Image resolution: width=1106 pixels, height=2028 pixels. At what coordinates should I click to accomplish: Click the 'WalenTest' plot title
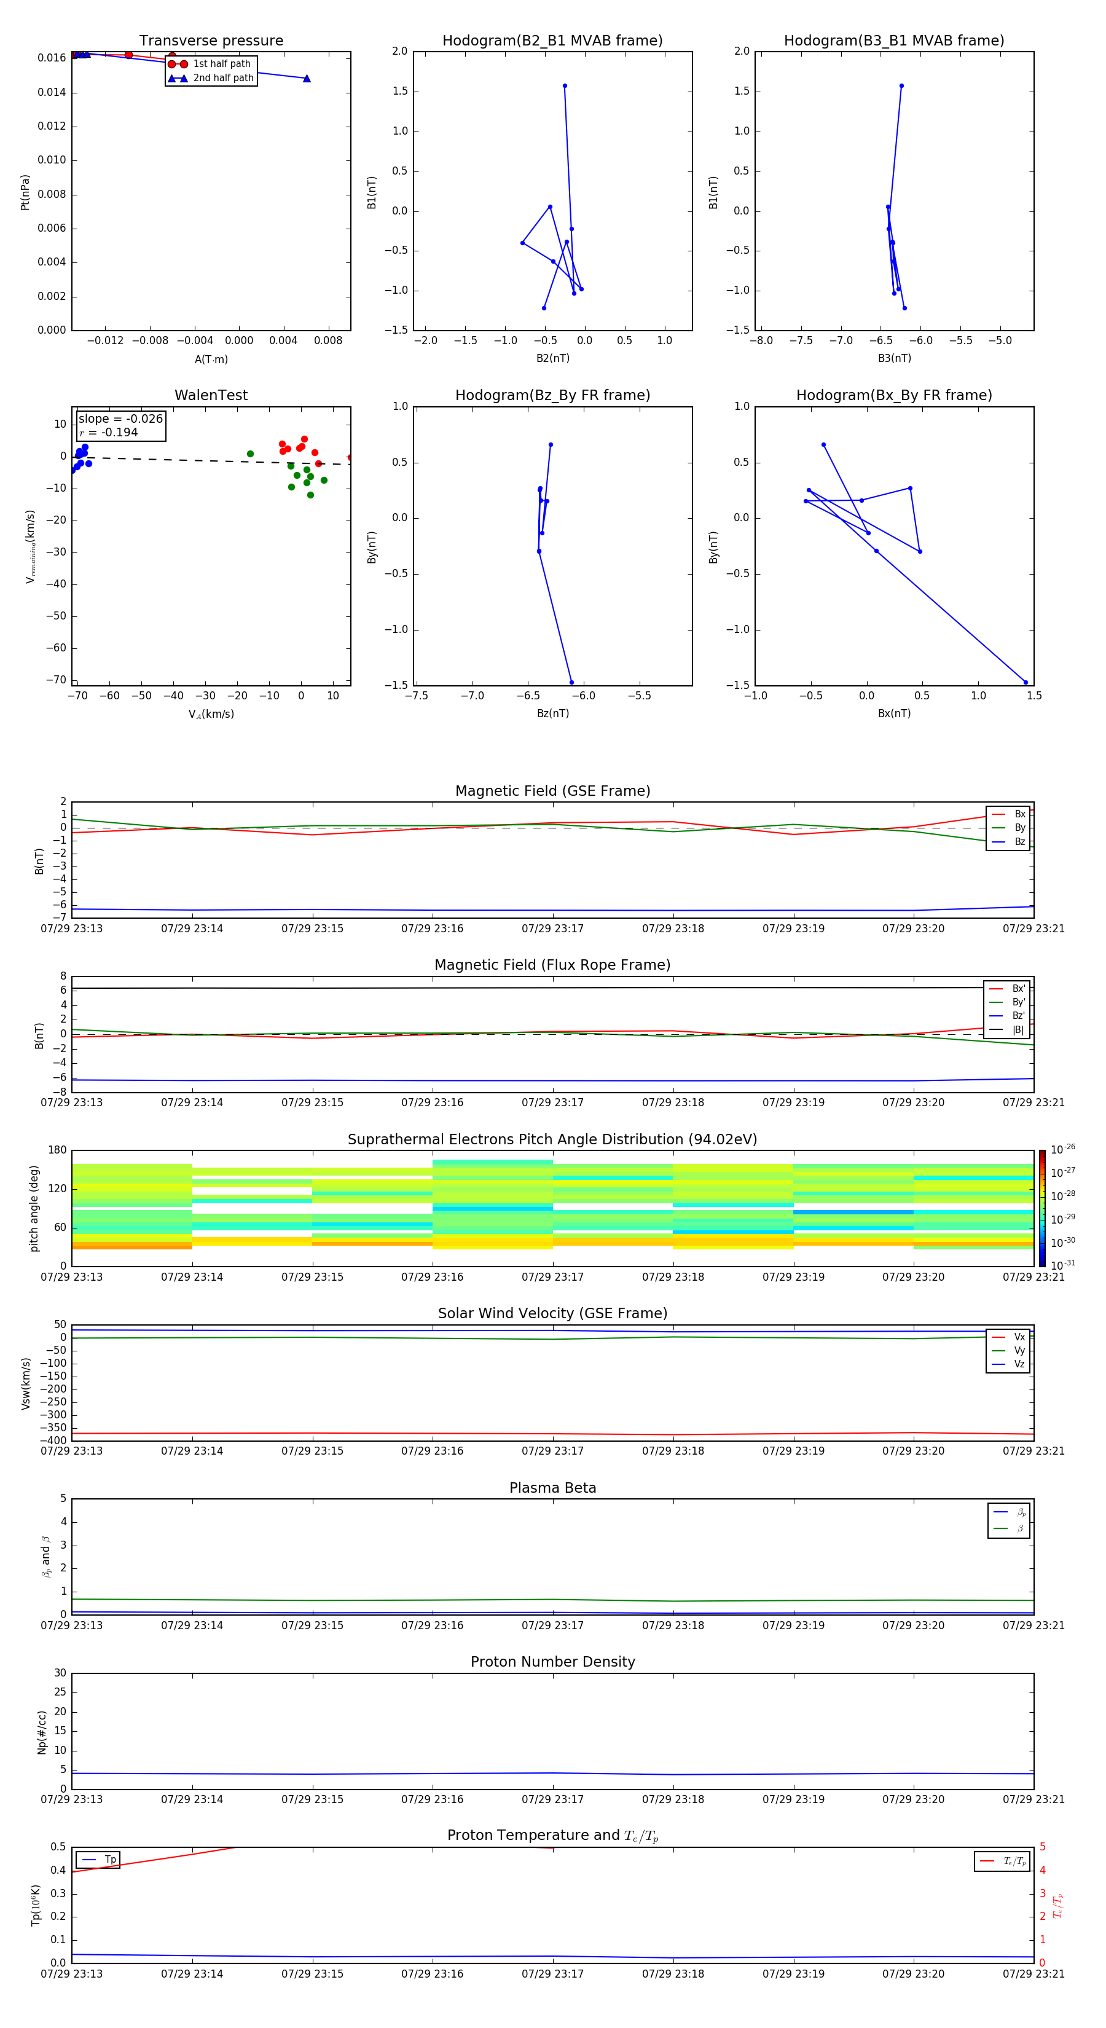[211, 395]
